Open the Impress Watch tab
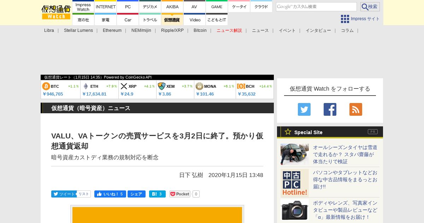Image resolution: width=424 pixels, height=223 pixels. 83,6
